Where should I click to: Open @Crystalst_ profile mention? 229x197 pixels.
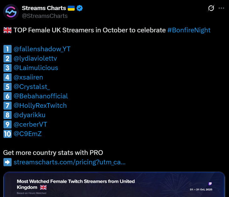tap(32, 87)
